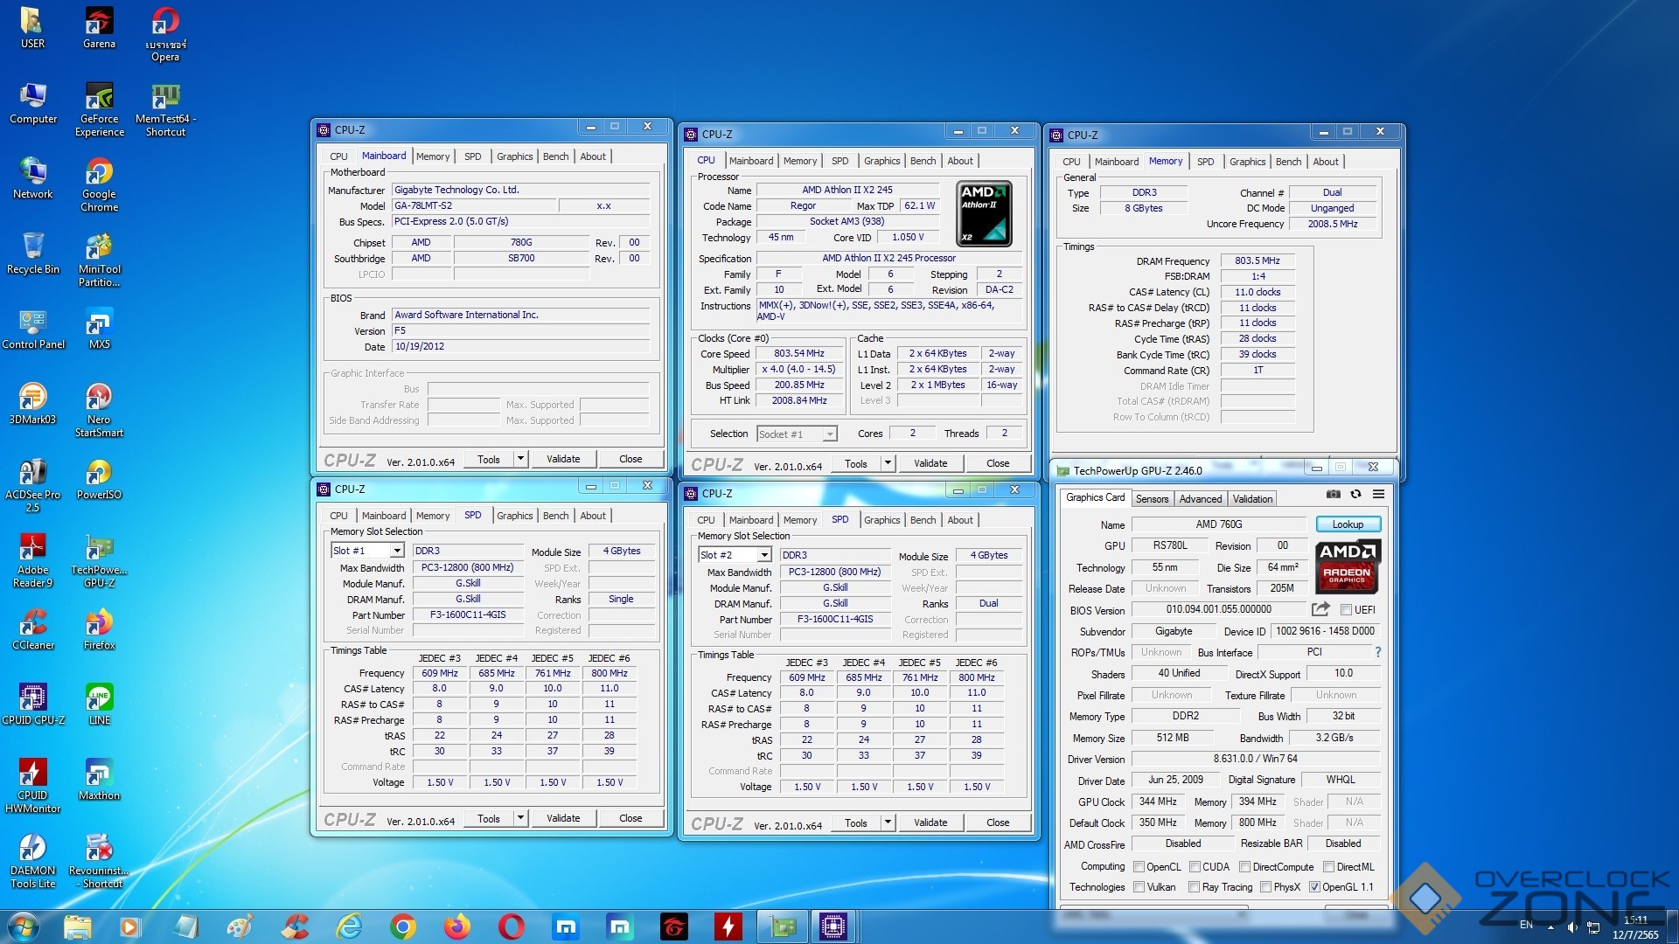Click the GPU-Z screenshot camera icon
The width and height of the screenshot is (1679, 944).
(x=1333, y=495)
